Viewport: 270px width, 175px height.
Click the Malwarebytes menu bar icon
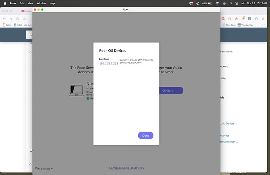coord(191,3)
